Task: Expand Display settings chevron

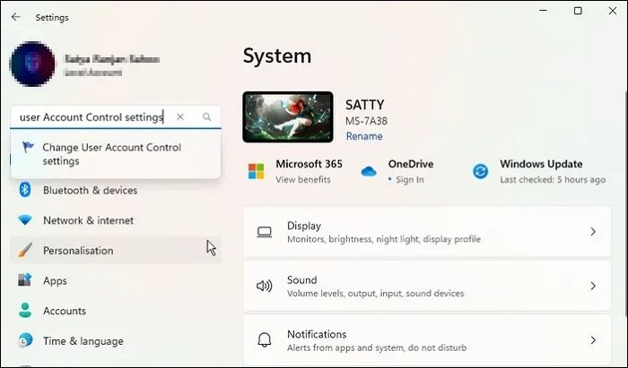Action: click(592, 232)
